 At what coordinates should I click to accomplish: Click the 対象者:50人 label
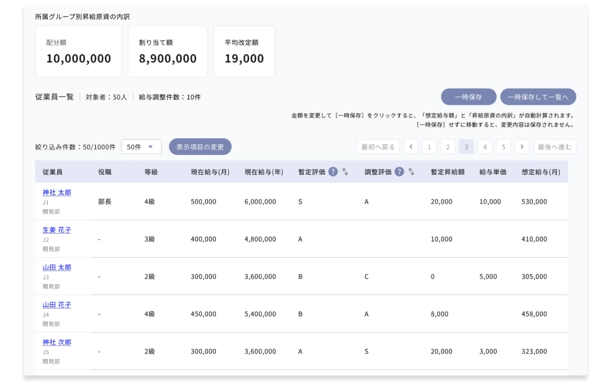tap(106, 97)
